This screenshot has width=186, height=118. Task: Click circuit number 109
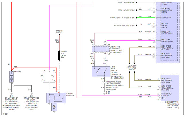coord(141,32)
